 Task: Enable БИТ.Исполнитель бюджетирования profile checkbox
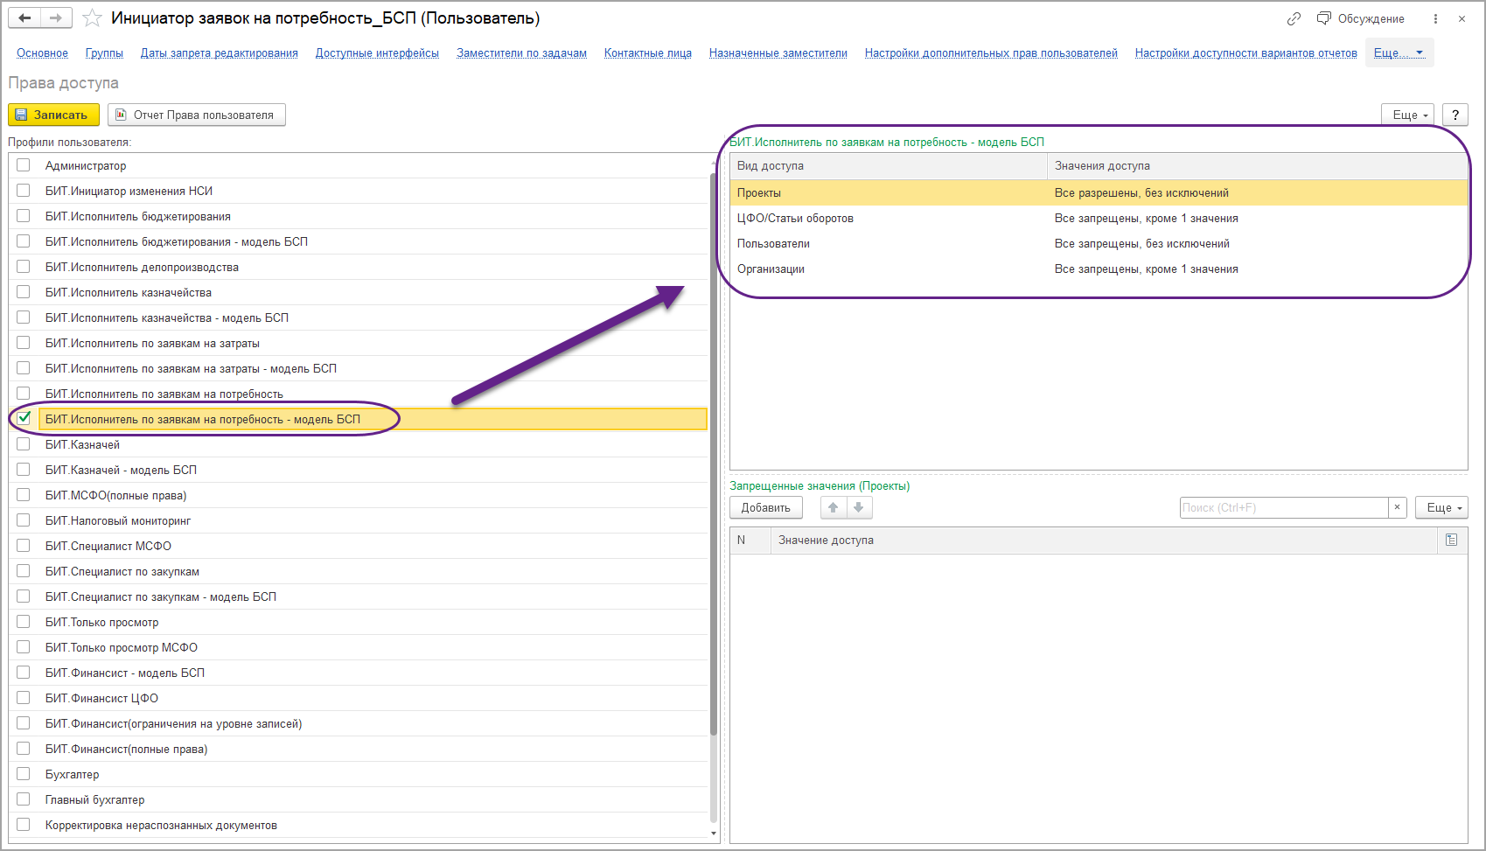pos(24,216)
